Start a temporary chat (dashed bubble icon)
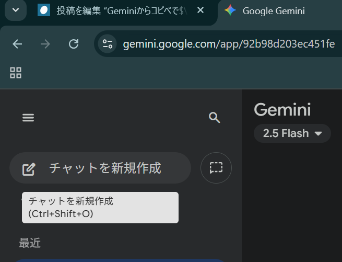 point(216,168)
